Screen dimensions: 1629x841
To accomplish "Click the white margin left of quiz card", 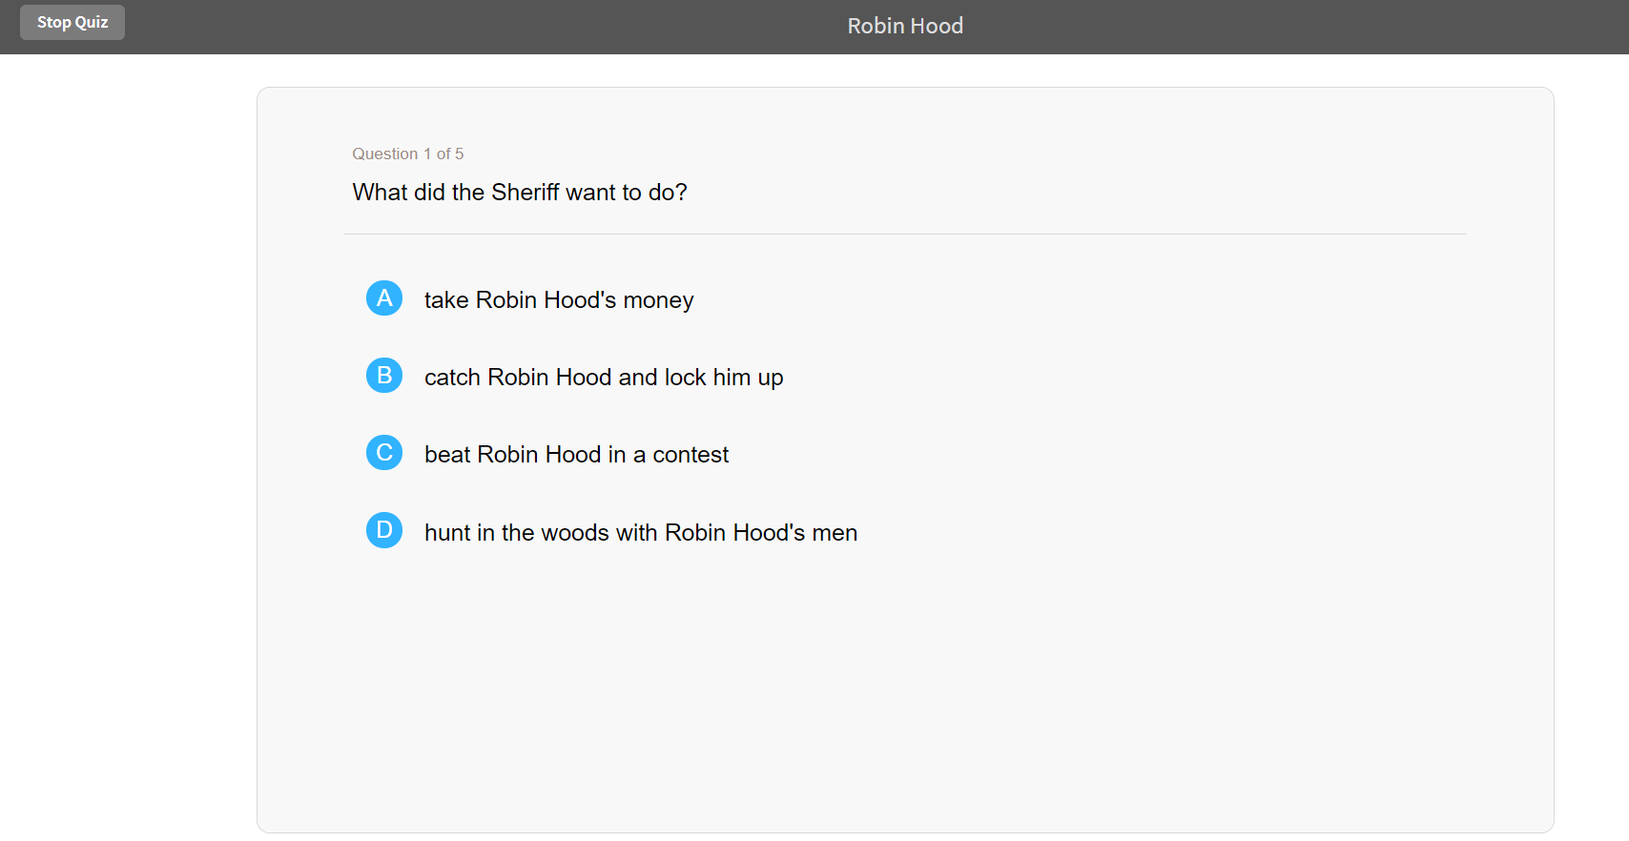I will 128,448.
